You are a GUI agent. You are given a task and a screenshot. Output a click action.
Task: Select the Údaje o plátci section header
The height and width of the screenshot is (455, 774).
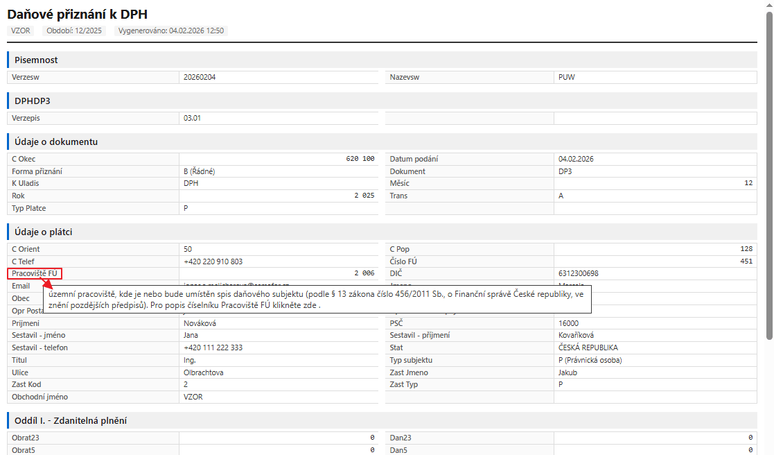click(382, 232)
